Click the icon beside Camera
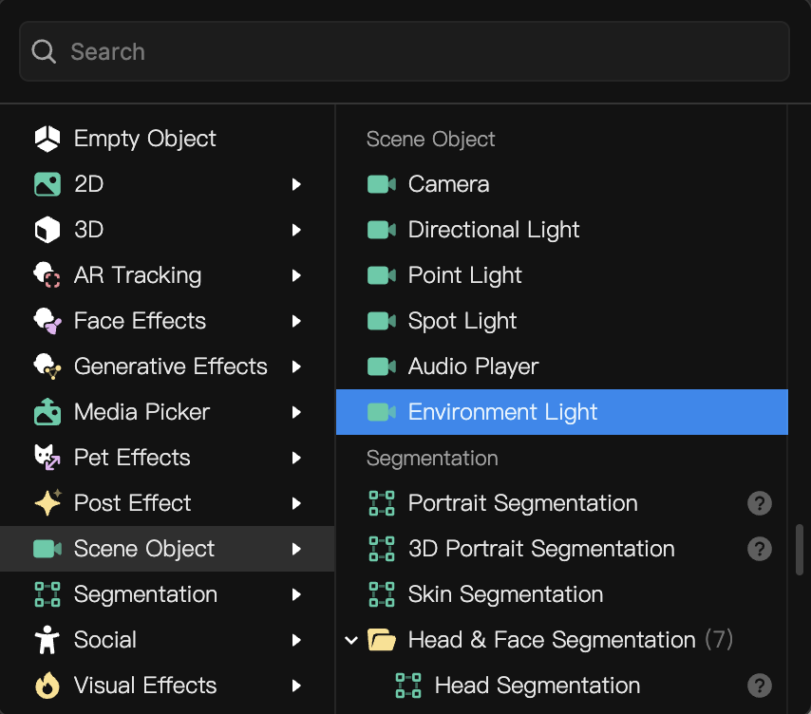This screenshot has height=714, width=811. (382, 184)
